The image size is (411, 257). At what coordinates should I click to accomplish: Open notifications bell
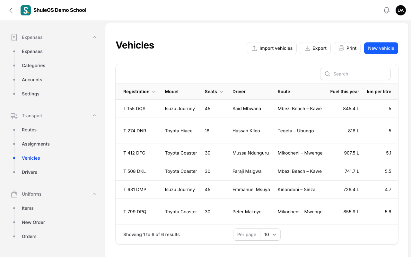point(387,10)
